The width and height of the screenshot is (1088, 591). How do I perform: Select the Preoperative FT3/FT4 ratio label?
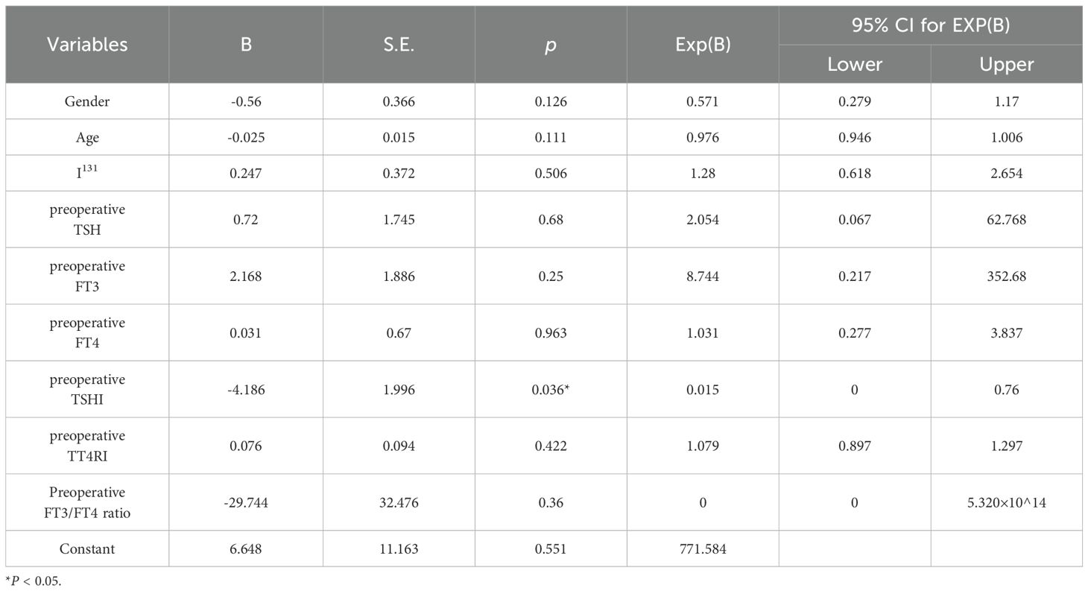click(x=87, y=502)
